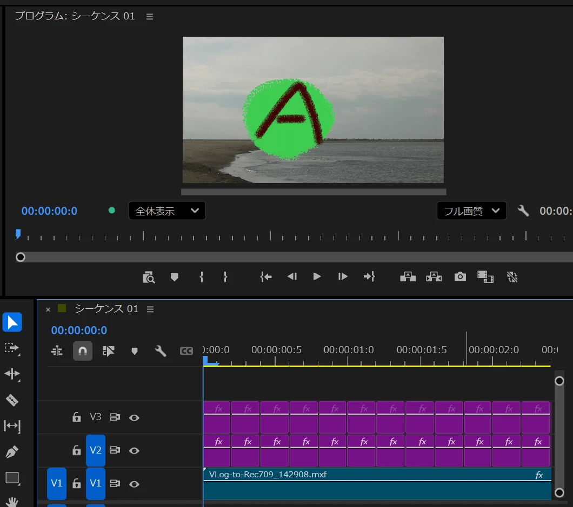Hide the V3 track output
Screen dimensions: 573x507
click(134, 417)
